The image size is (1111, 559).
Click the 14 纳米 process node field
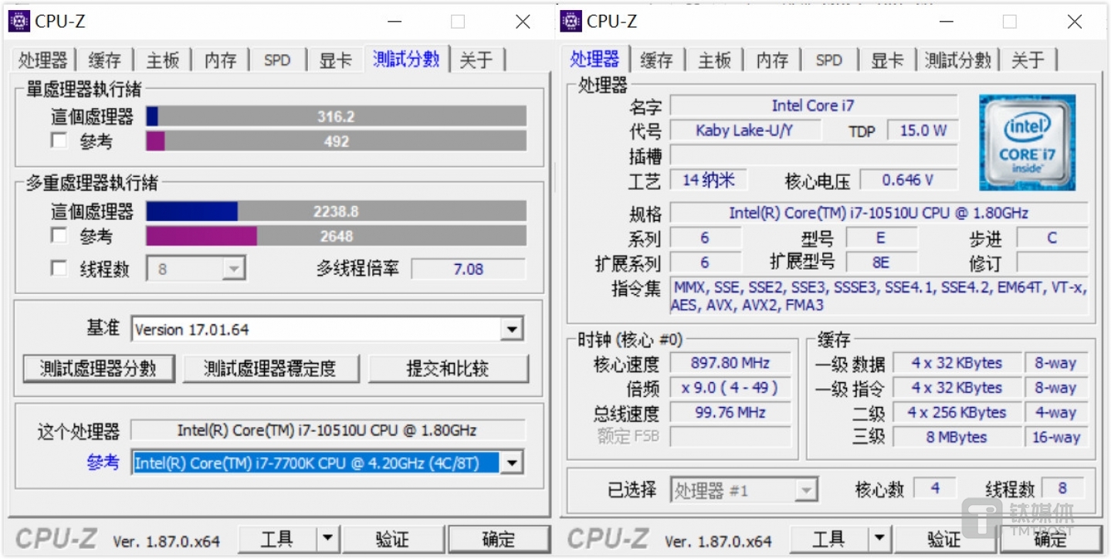pyautogui.click(x=707, y=179)
